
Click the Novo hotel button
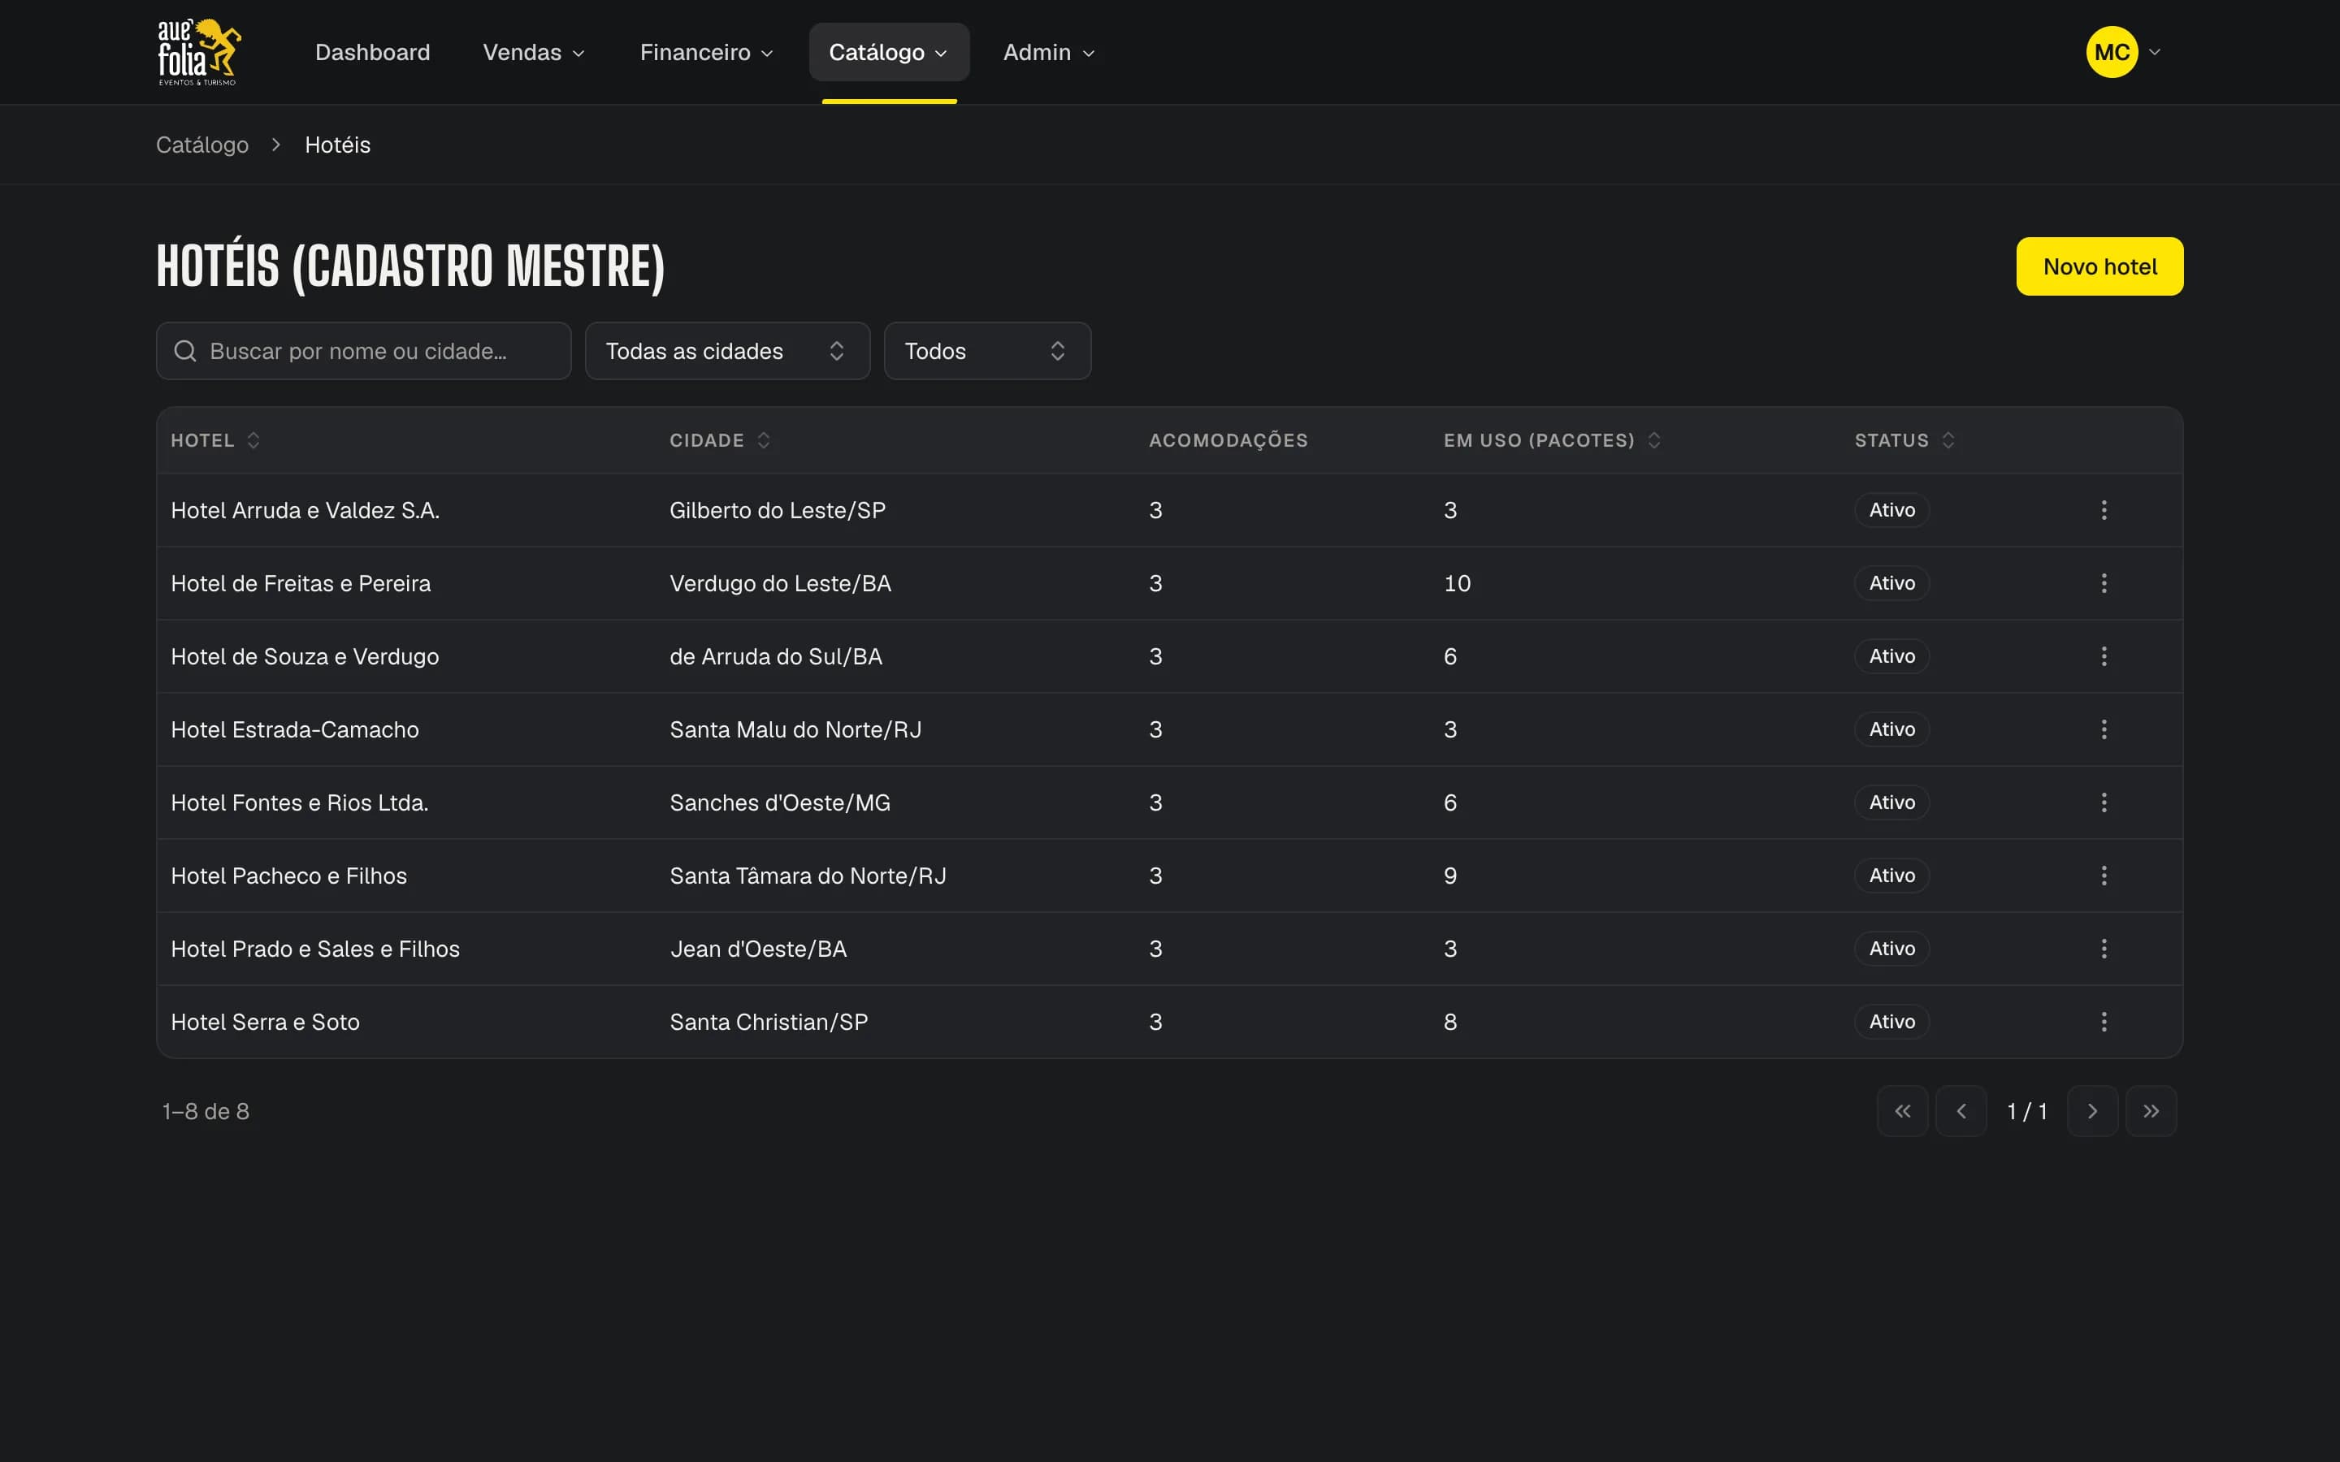click(2099, 267)
